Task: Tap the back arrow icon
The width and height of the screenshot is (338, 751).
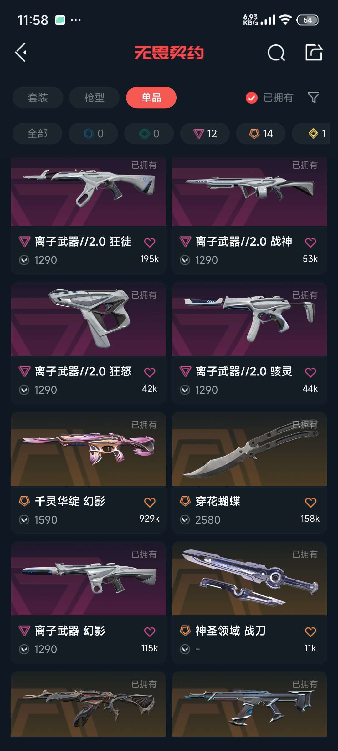Action: tap(21, 52)
